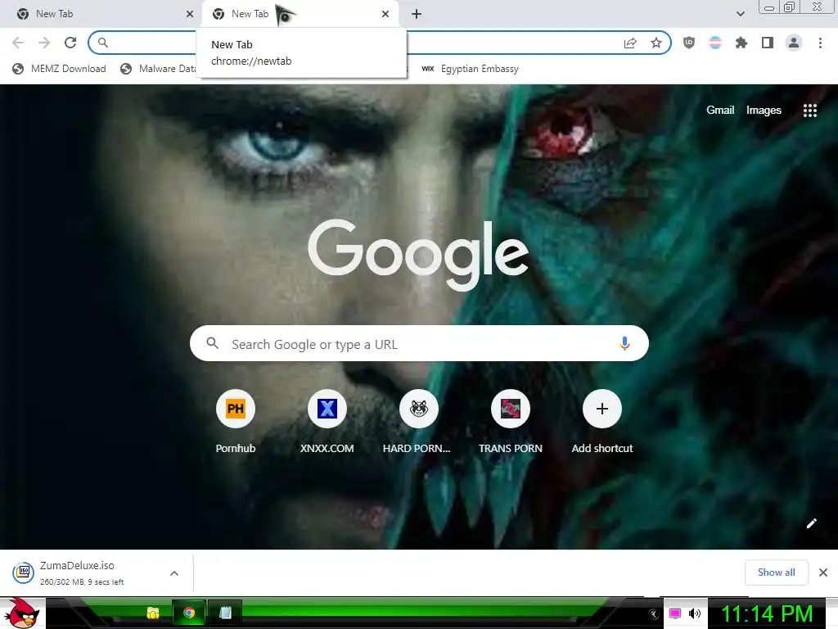The width and height of the screenshot is (838, 629).
Task: Open the speaker volume tray icon
Action: click(x=694, y=613)
